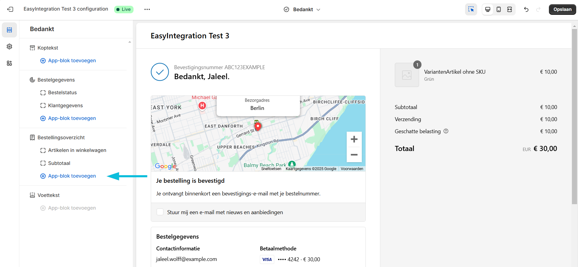Click VariantenArtikel ohne SKU product name
This screenshot has height=267, width=578.
454,72
